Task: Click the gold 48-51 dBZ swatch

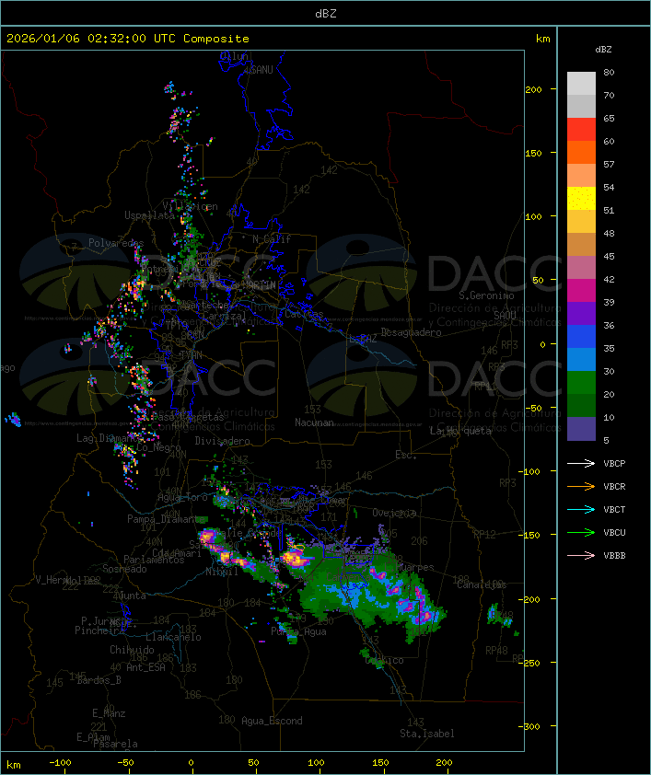Action: pyautogui.click(x=581, y=222)
